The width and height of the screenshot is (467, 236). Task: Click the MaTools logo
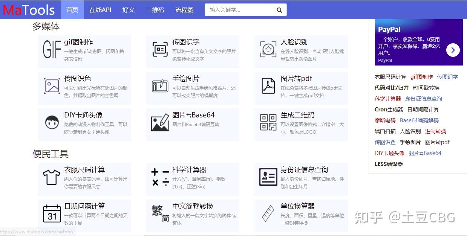click(x=29, y=10)
